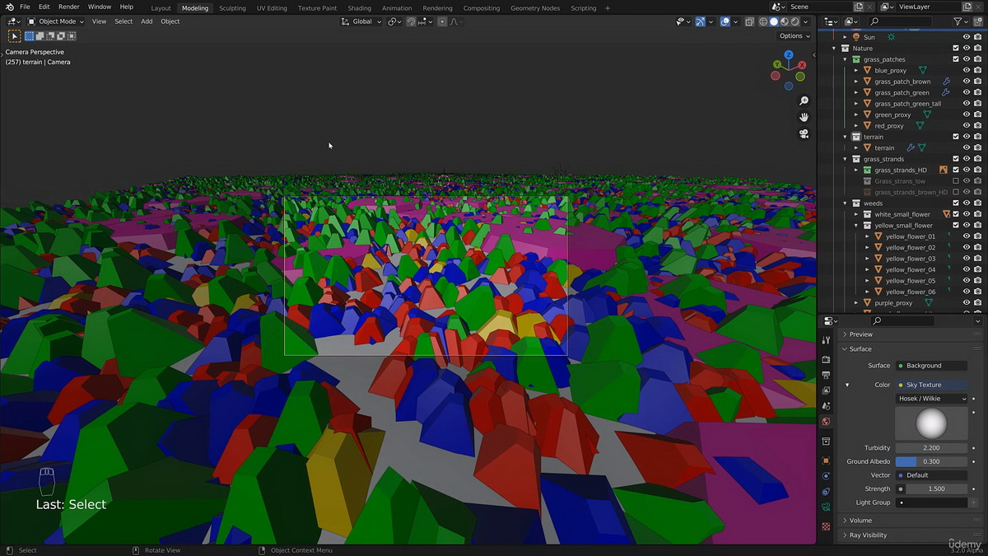Click the Background surface shader button
The image size is (988, 556).
pos(931,366)
